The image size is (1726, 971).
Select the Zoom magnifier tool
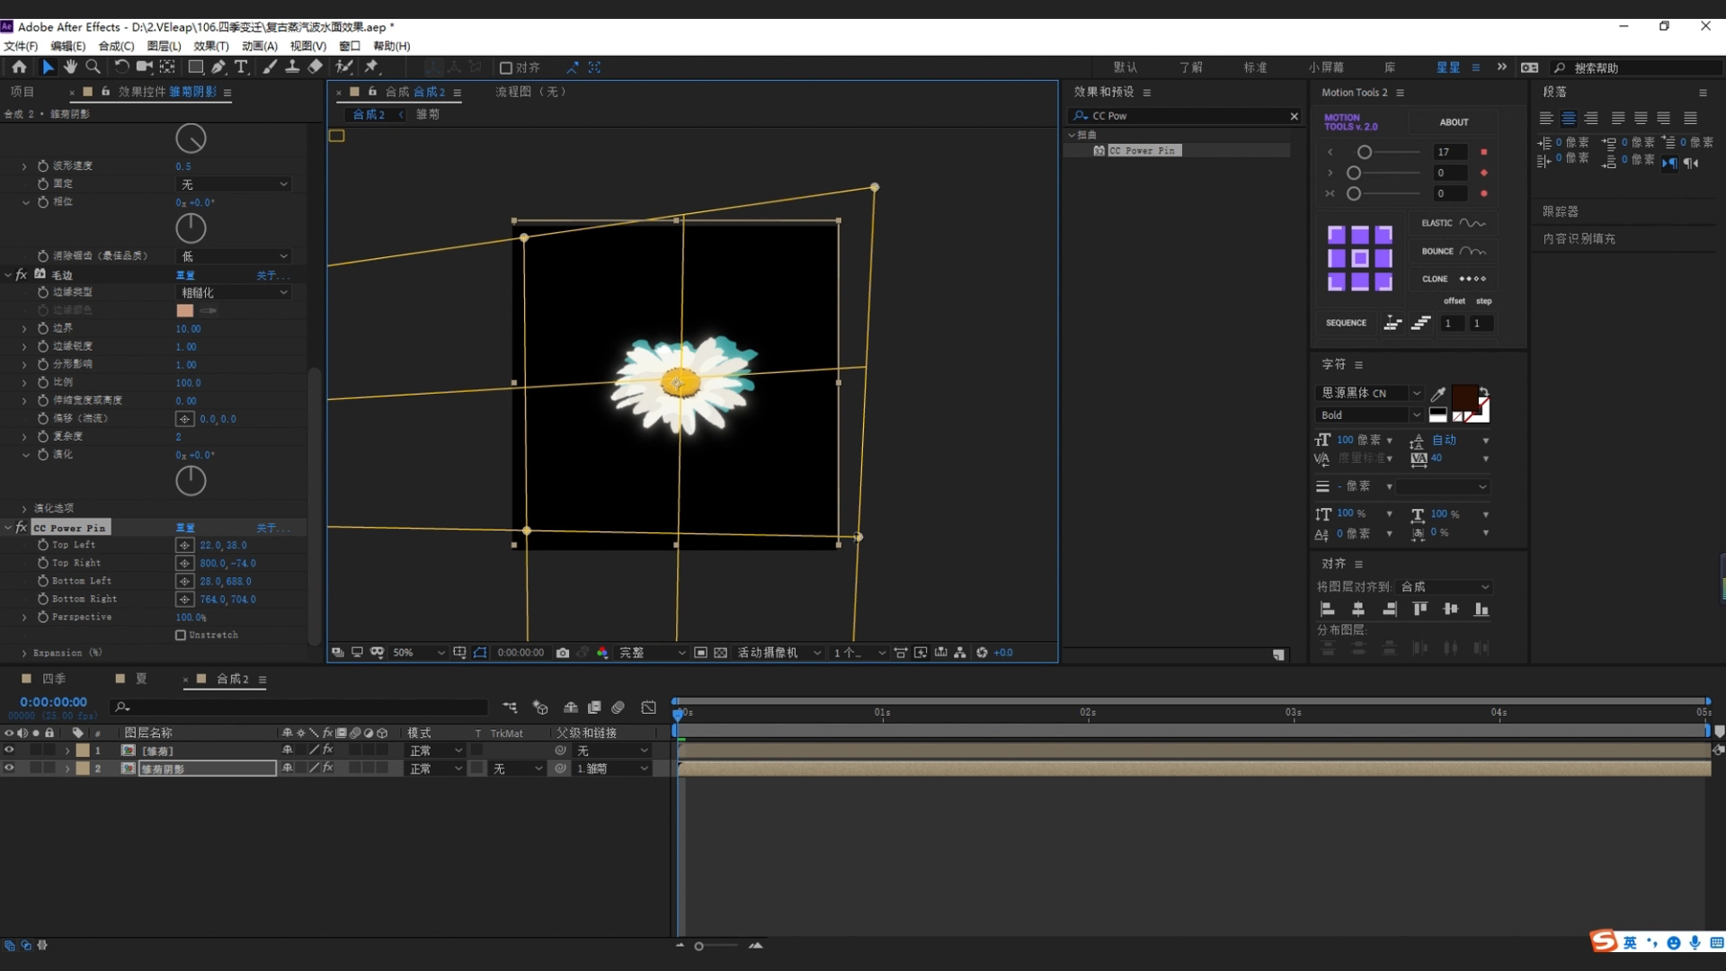pos(93,67)
